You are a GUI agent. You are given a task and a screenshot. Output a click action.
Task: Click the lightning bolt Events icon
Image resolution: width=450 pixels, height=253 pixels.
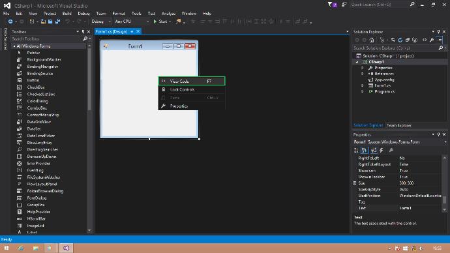point(382,151)
